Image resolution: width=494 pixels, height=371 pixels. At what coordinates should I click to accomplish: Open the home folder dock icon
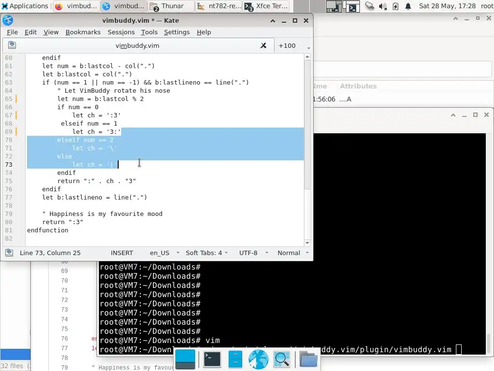click(x=308, y=359)
